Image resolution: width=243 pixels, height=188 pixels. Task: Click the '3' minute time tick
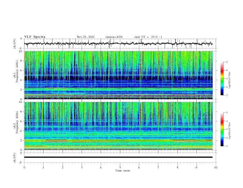point(82,167)
